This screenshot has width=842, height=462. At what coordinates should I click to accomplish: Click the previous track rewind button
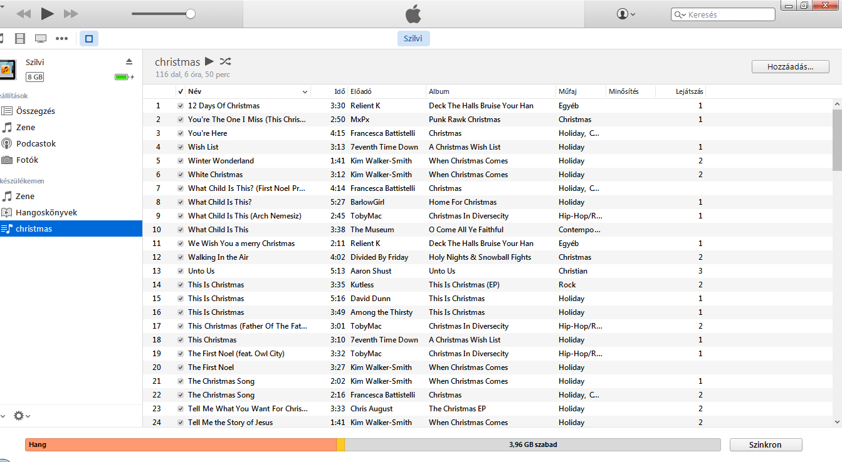23,13
